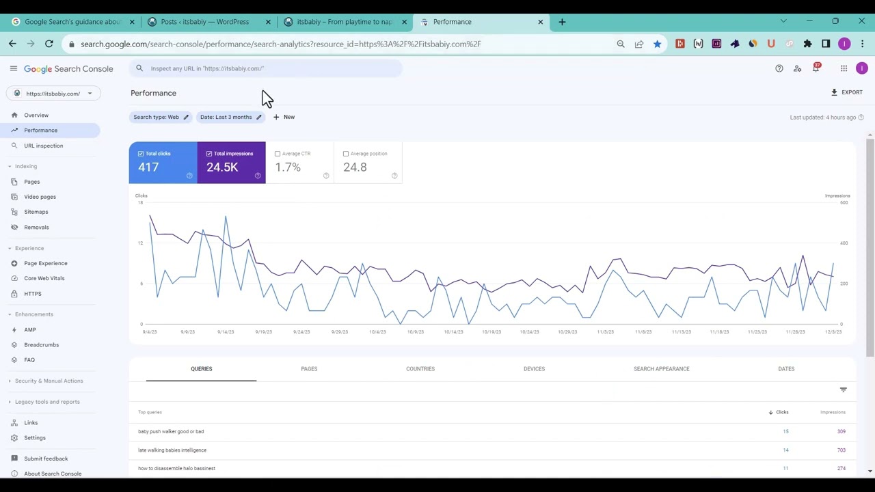Screen dimensions: 875x492
Task: Edit the Search type filter pencil
Action: pos(185,117)
